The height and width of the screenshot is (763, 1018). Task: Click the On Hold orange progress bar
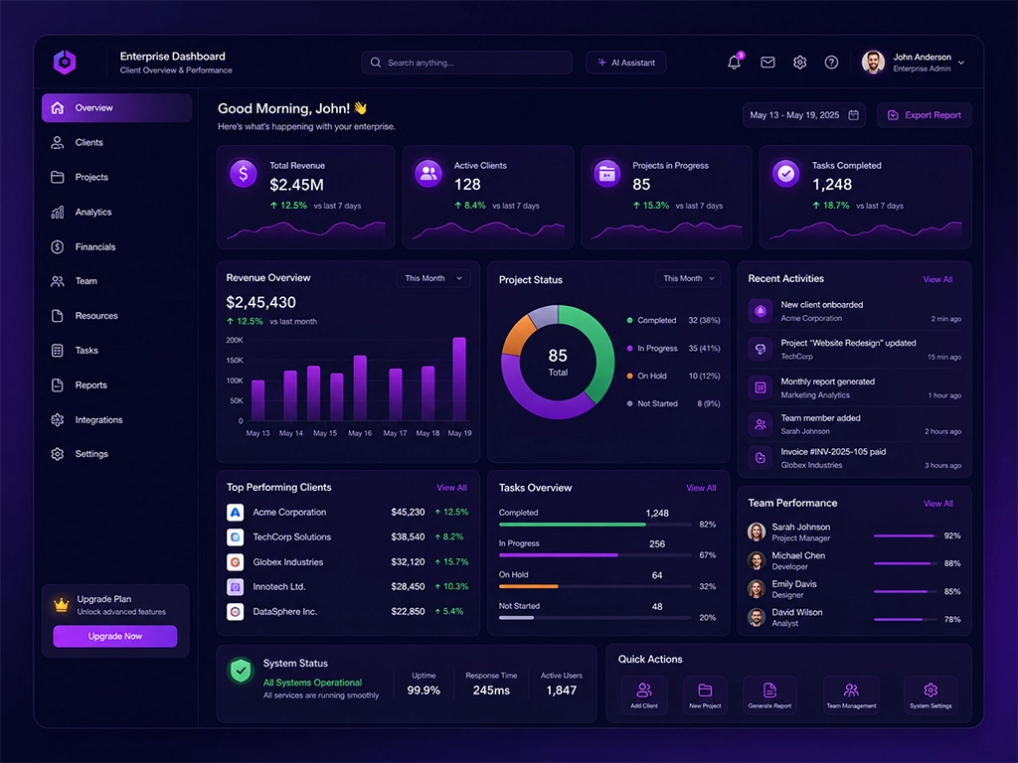click(529, 586)
